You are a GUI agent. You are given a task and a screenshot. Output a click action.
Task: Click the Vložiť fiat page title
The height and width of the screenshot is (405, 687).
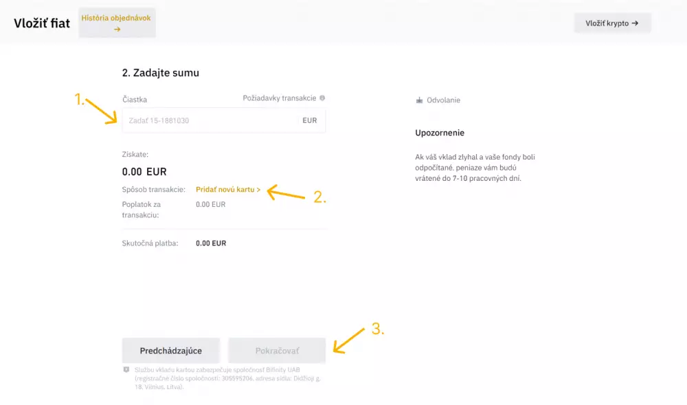(x=42, y=23)
